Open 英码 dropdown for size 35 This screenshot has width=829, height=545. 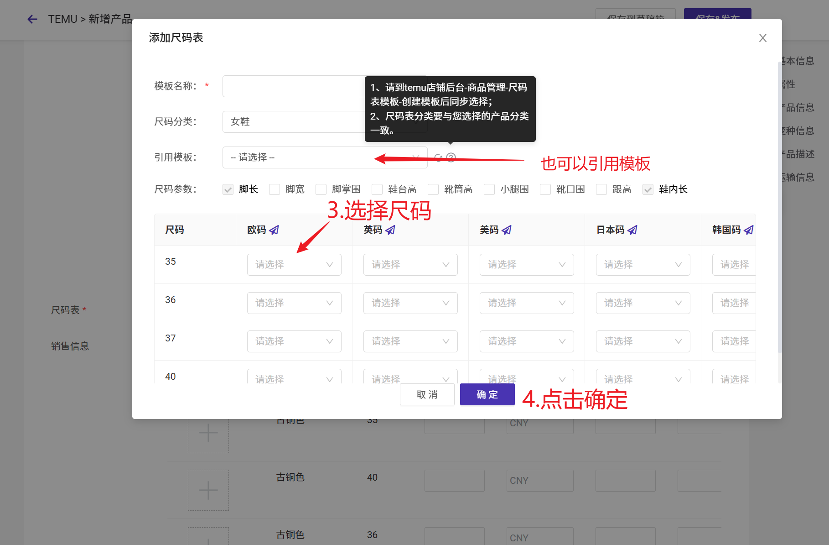[x=410, y=265]
